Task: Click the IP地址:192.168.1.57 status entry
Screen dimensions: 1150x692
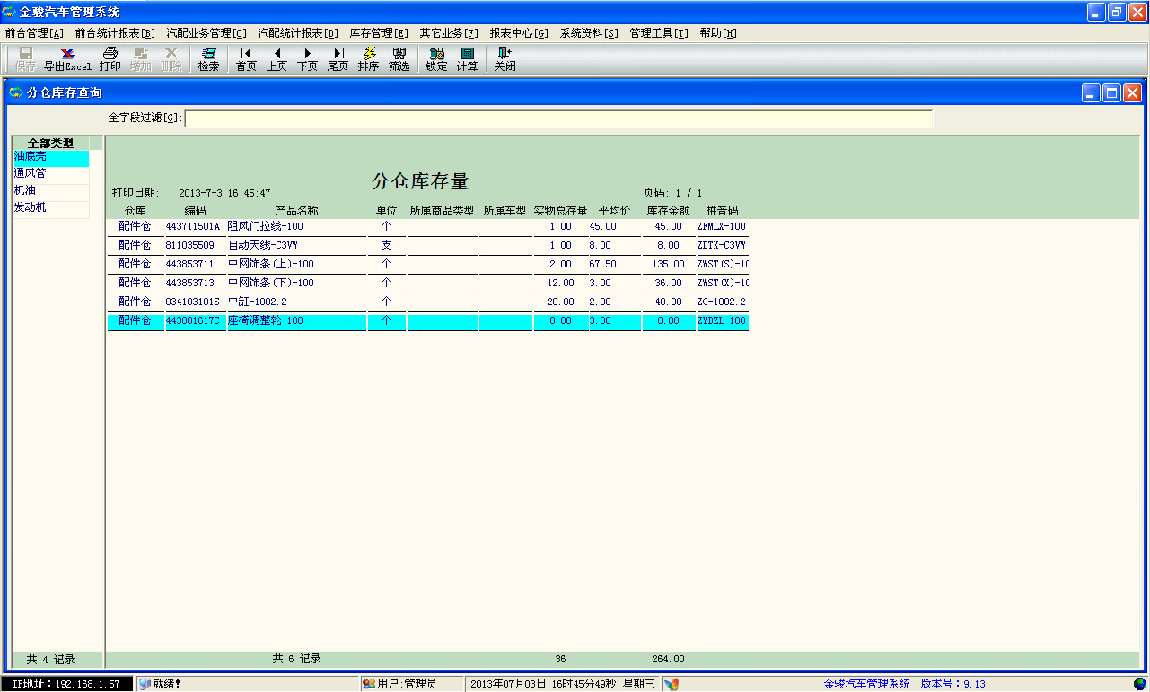Action: tap(66, 684)
